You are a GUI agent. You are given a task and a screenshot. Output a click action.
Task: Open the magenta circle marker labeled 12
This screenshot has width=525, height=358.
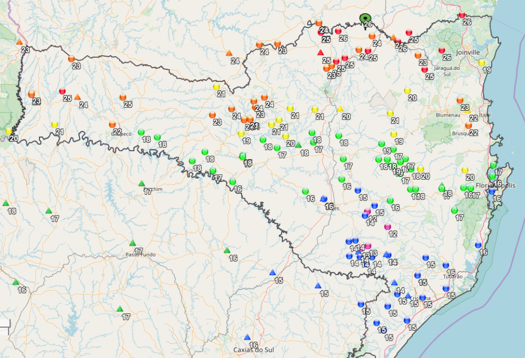click(x=388, y=227)
